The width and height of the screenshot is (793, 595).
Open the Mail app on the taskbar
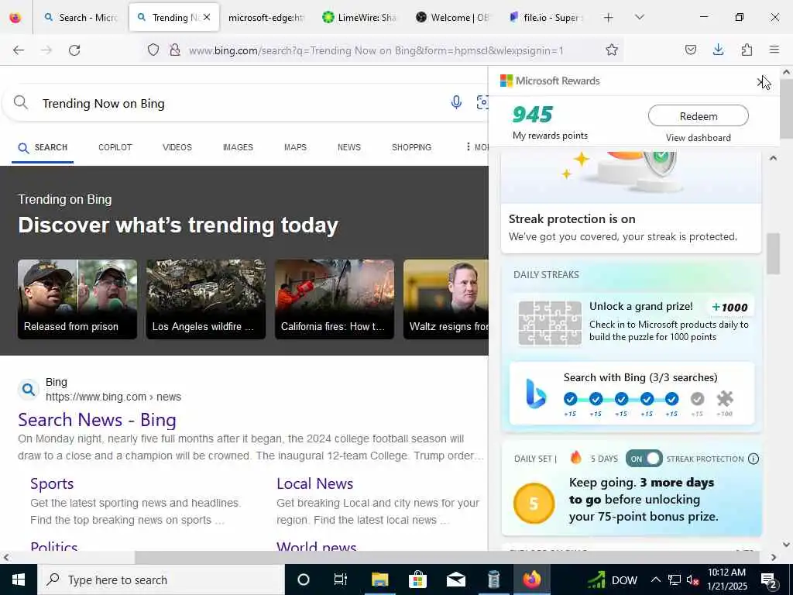[x=455, y=580]
